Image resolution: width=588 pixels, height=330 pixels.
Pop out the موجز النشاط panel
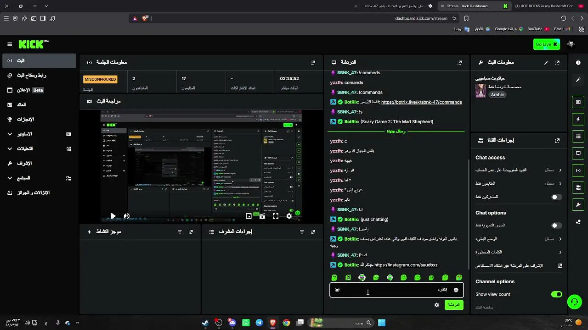click(x=191, y=232)
